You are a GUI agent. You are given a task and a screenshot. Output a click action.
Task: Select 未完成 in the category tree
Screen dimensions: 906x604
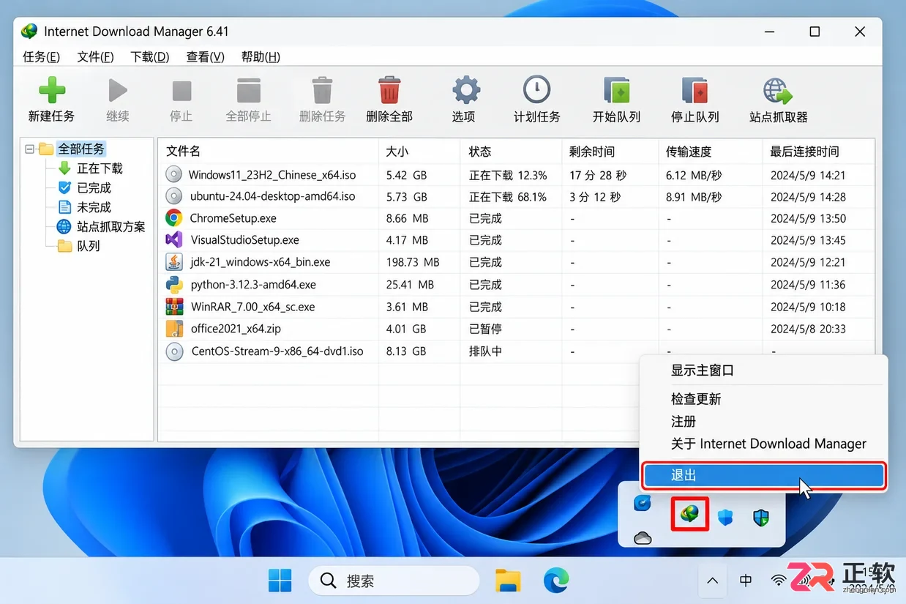tap(94, 207)
